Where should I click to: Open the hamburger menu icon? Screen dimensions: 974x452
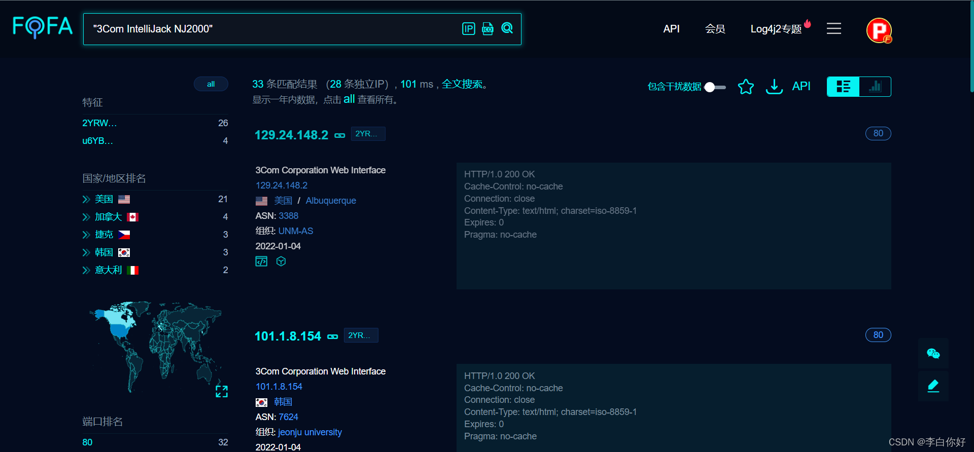(833, 28)
